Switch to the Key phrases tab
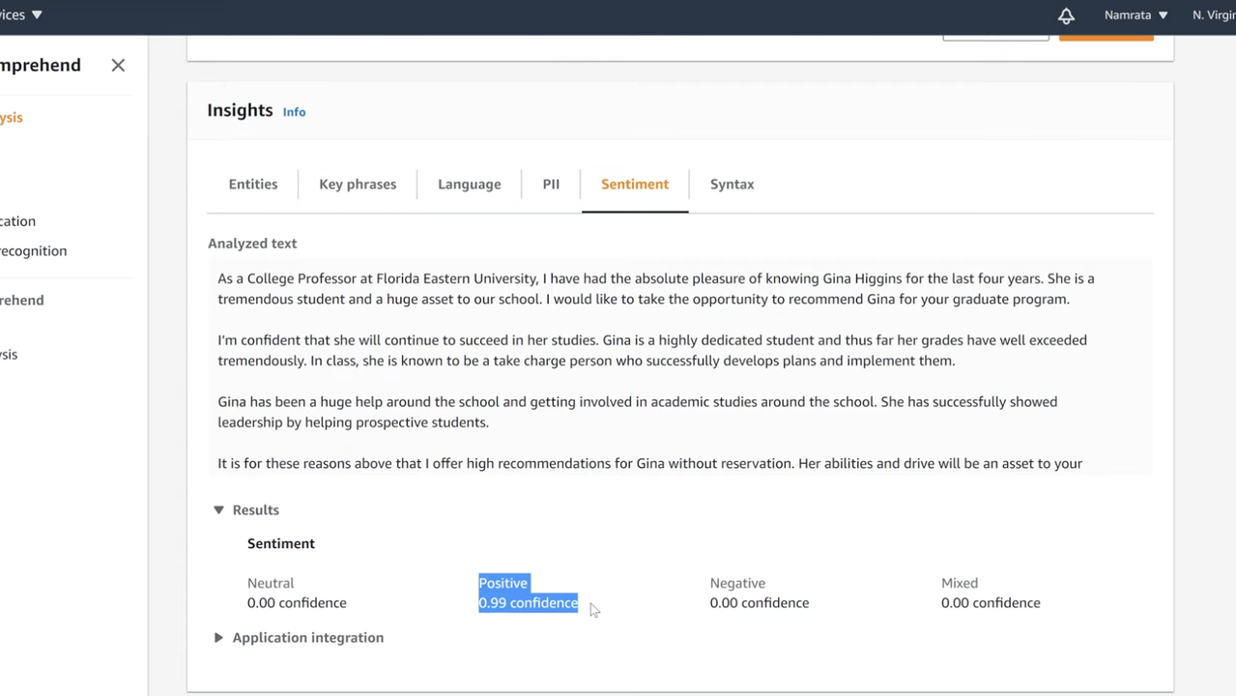The image size is (1236, 696). tap(358, 184)
